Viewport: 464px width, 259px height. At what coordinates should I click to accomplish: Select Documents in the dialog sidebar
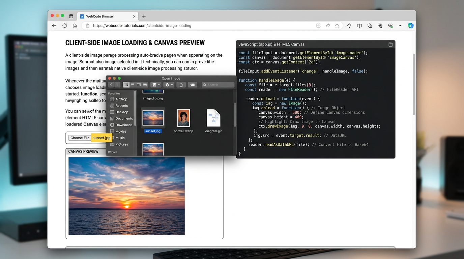pyautogui.click(x=121, y=118)
